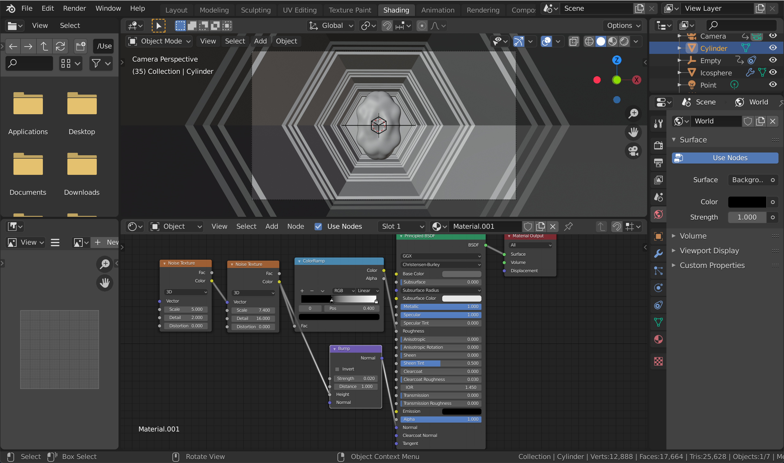
Task: Pin the node editor material
Action: pos(568,227)
